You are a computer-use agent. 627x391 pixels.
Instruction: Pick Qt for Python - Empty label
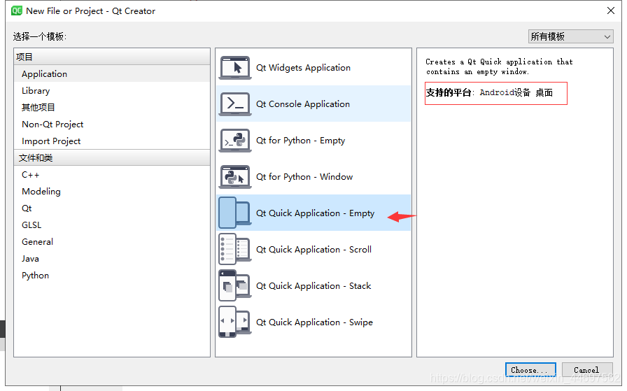click(x=300, y=141)
